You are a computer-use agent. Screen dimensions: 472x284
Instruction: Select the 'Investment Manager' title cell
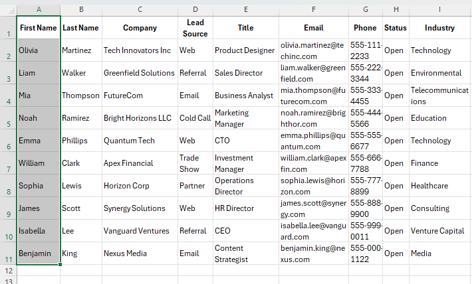click(x=245, y=163)
